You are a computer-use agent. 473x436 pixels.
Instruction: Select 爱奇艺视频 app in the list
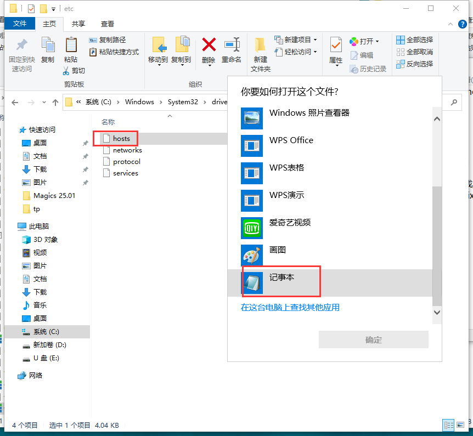[290, 223]
